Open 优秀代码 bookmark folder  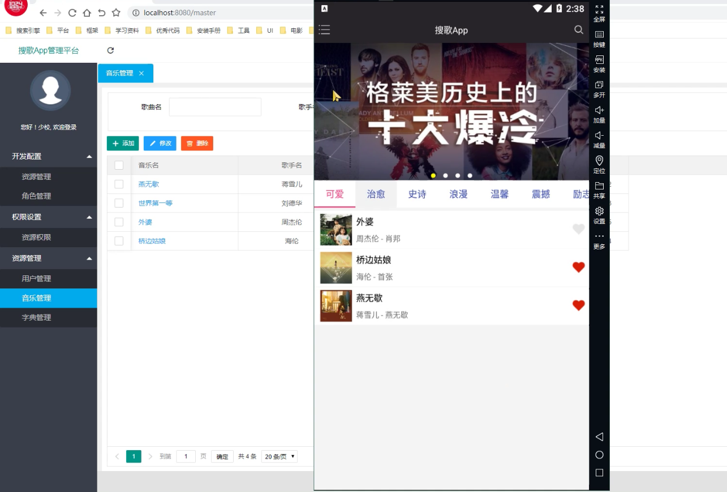(x=164, y=31)
